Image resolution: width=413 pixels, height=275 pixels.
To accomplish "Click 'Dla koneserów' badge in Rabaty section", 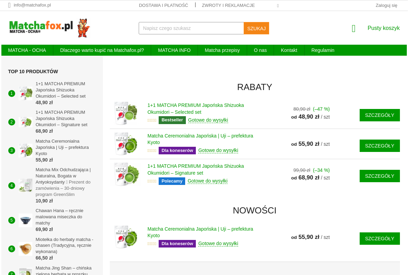I will click(177, 151).
